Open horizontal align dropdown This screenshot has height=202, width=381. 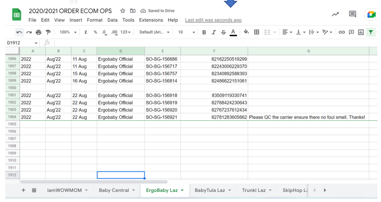point(287,32)
